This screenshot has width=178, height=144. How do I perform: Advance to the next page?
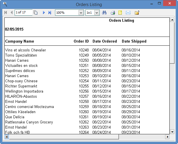pyautogui.click(x=44, y=13)
